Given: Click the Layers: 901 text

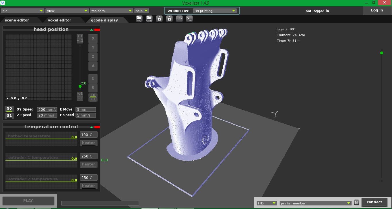Looking at the screenshot, I should [x=286, y=29].
